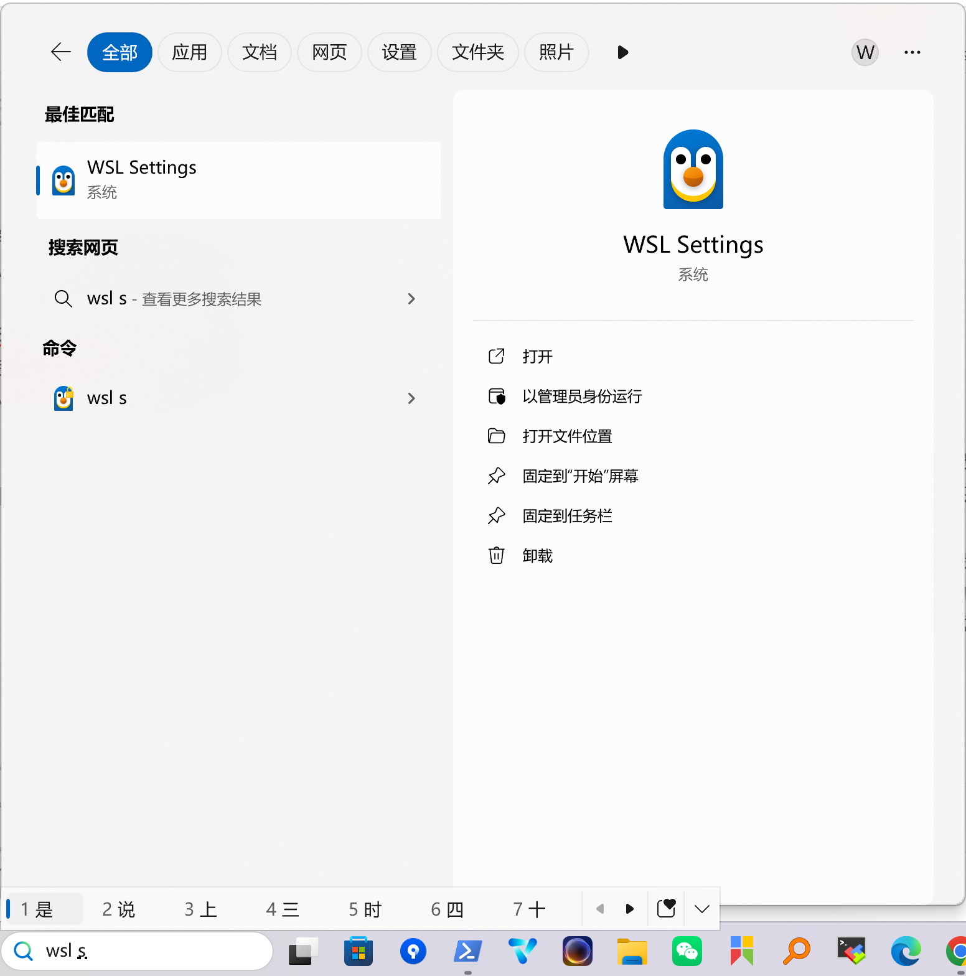Open Task View on the taskbar
Viewport: 966px width, 976px height.
tap(302, 951)
